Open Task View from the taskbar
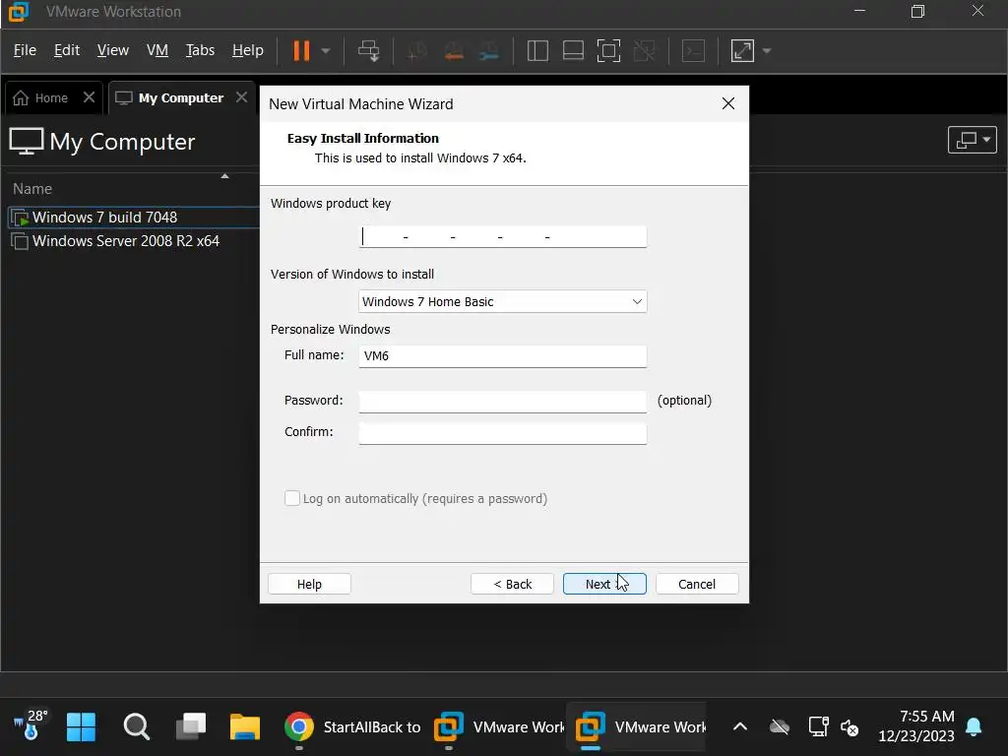 click(x=191, y=727)
